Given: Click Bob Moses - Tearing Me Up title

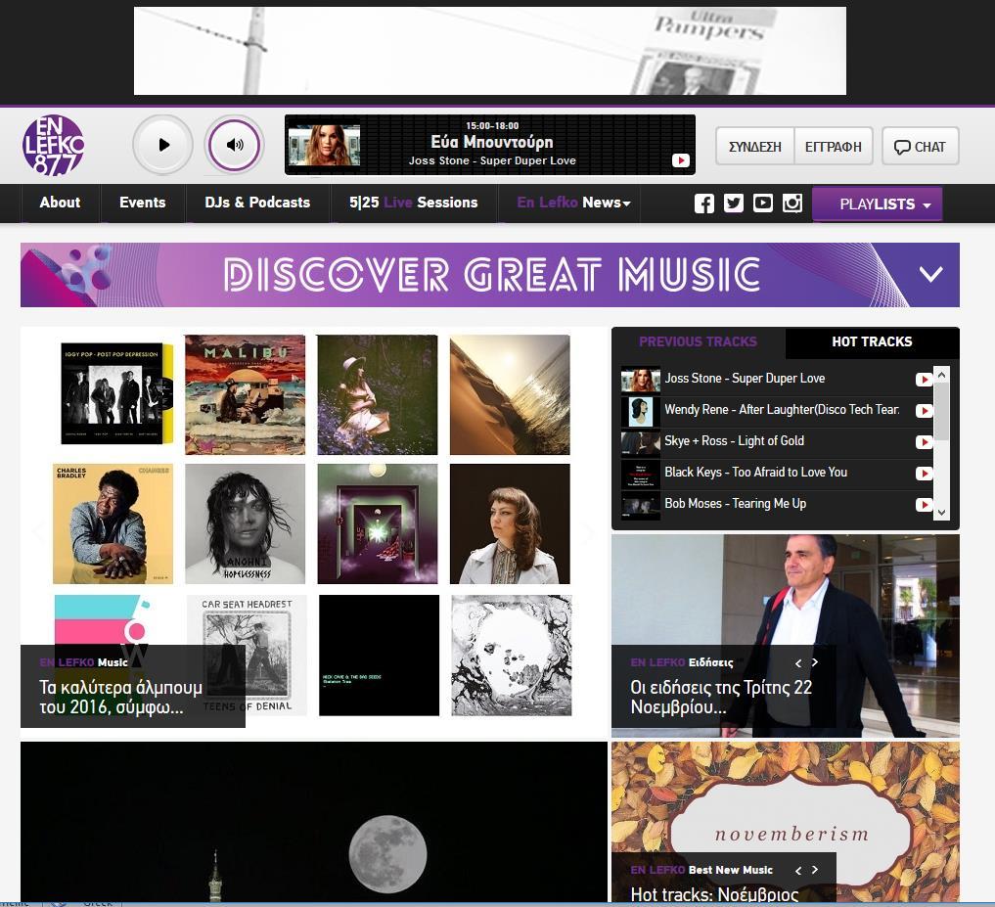Looking at the screenshot, I should [736, 503].
